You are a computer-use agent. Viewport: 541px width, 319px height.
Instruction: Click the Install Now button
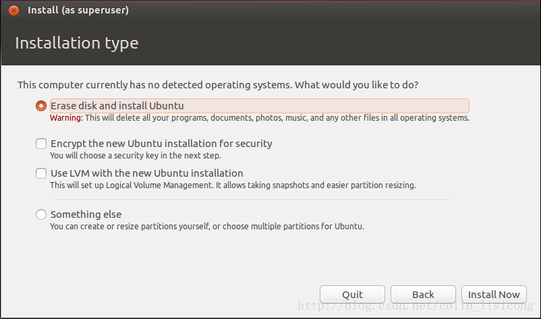tap(494, 294)
